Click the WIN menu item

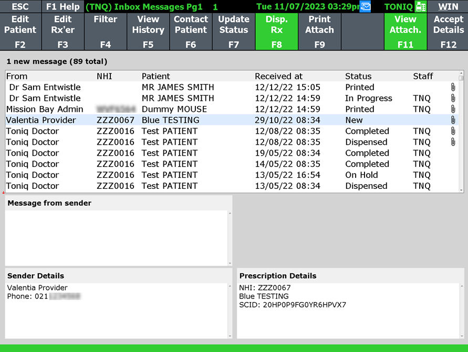point(448,7)
